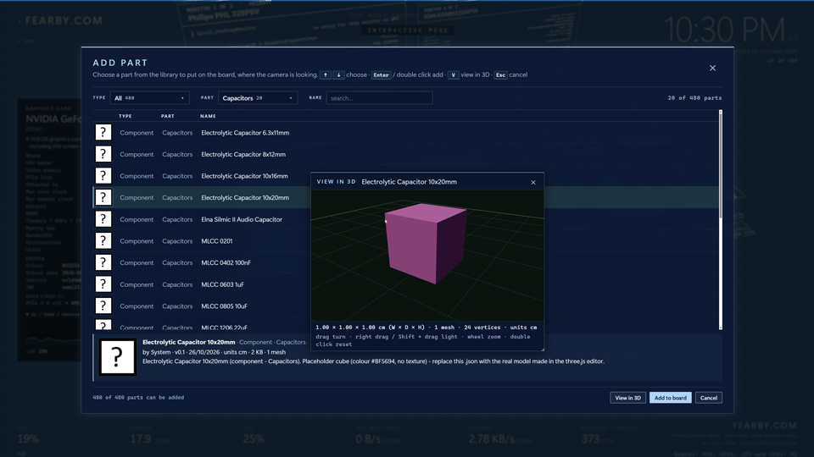Click the down arrow key hint
Screen dimensions: 814x457
click(x=338, y=75)
